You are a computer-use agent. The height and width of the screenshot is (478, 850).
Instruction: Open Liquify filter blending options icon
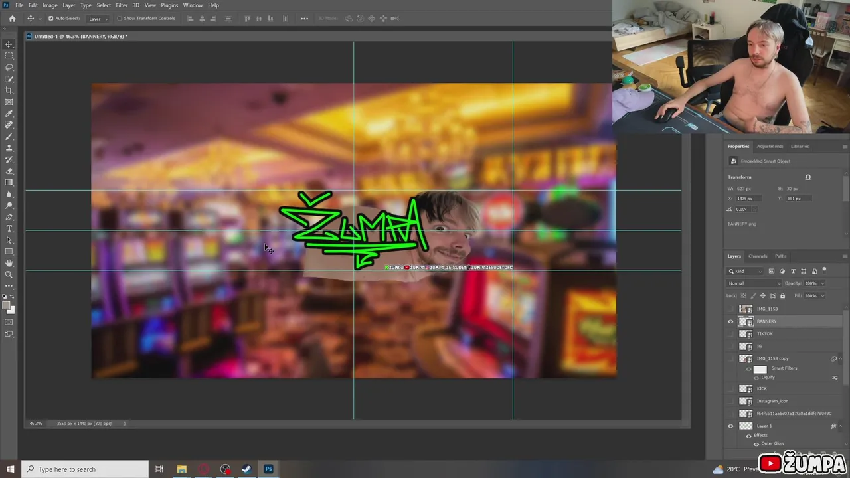[x=835, y=378]
